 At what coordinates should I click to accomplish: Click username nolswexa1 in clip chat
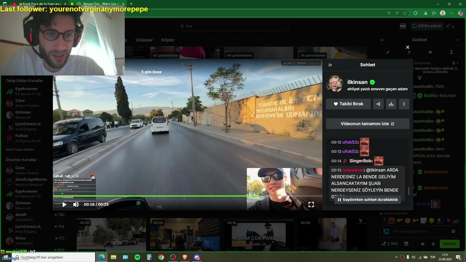pos(353,170)
